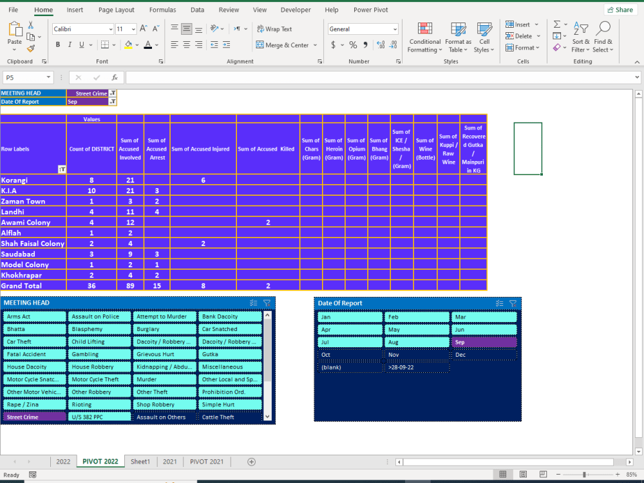This screenshot has width=644, height=483.
Task: Click the Share button
Action: (620, 9)
